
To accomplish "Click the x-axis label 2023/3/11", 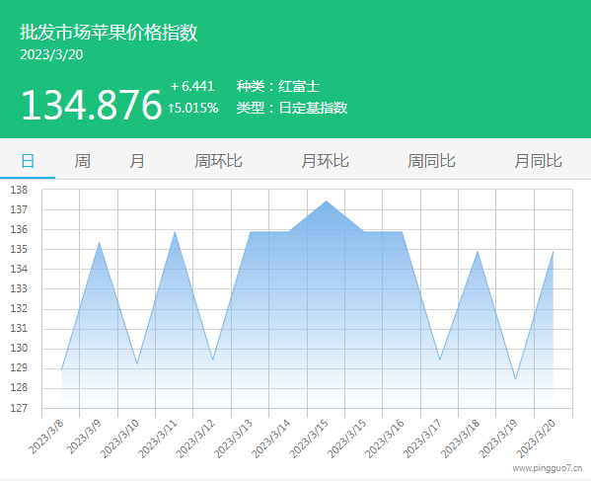I will pyautogui.click(x=158, y=439).
